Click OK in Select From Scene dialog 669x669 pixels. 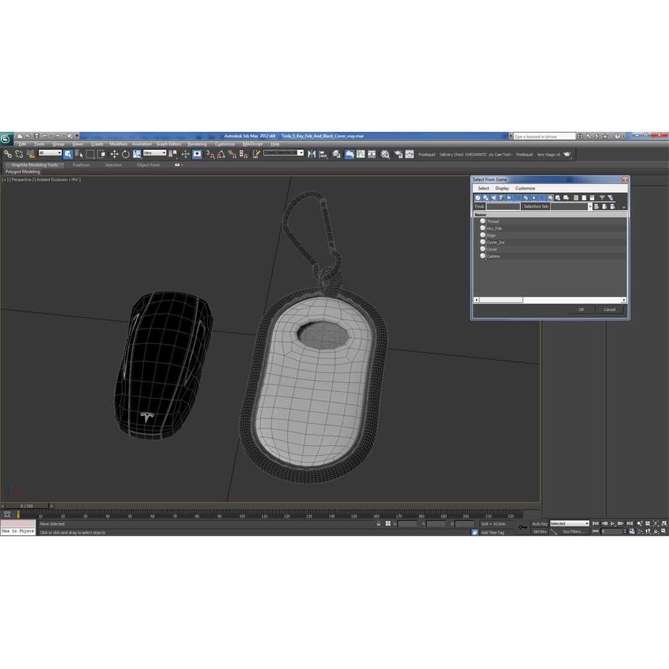[x=581, y=310]
